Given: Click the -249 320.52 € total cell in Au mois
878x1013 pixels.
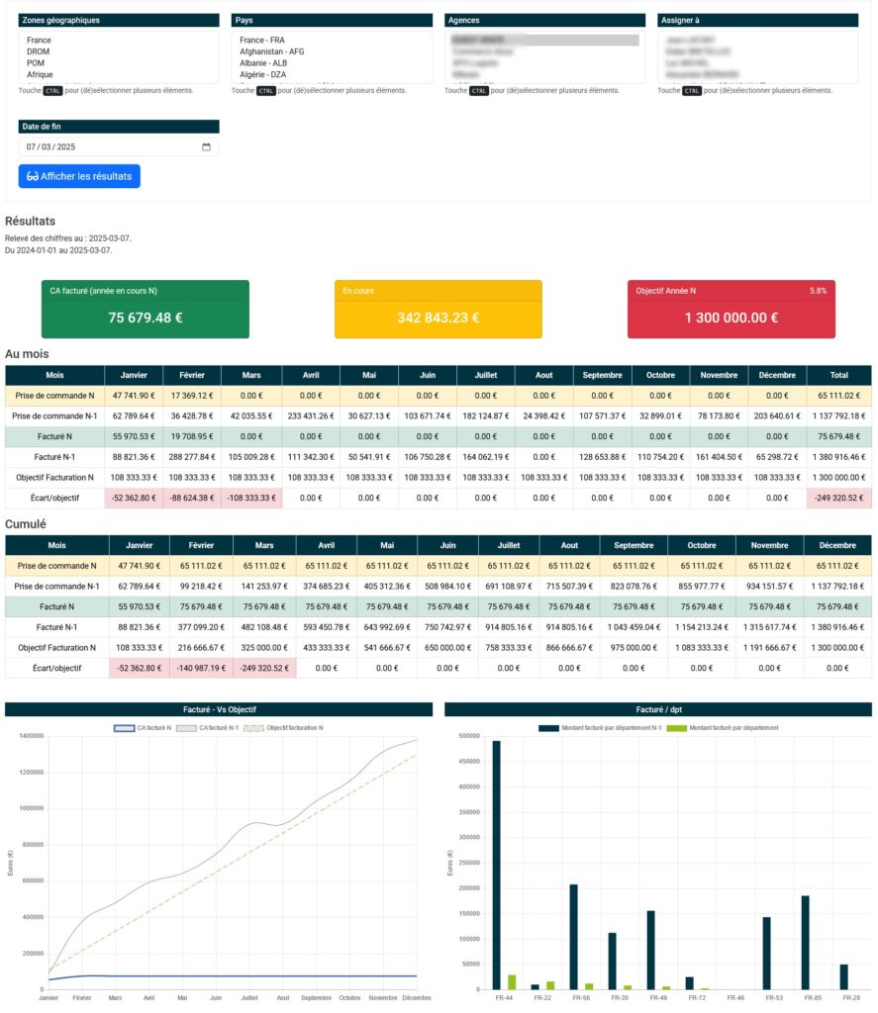Looking at the screenshot, I should click(x=838, y=499).
